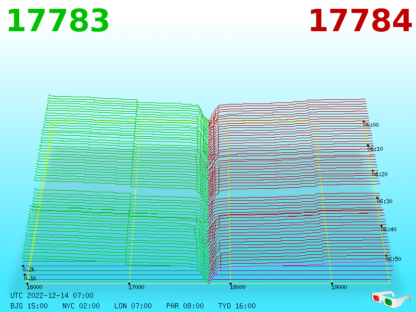This screenshot has height=312, width=416.
Task: Click the 18000 price axis label
Action: [x=238, y=287]
